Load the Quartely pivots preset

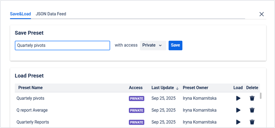click(238, 98)
